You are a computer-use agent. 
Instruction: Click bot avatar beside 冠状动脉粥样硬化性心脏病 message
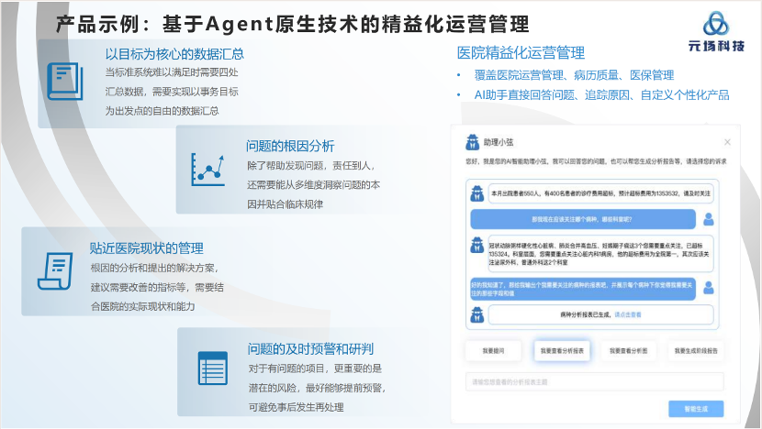coord(477,245)
